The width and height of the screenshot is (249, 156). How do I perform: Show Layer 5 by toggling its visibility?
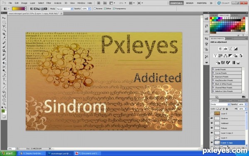point(212,114)
